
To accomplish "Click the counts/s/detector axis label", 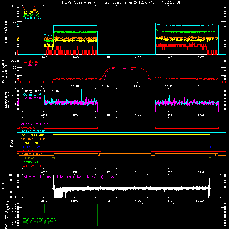I will [6, 30].
